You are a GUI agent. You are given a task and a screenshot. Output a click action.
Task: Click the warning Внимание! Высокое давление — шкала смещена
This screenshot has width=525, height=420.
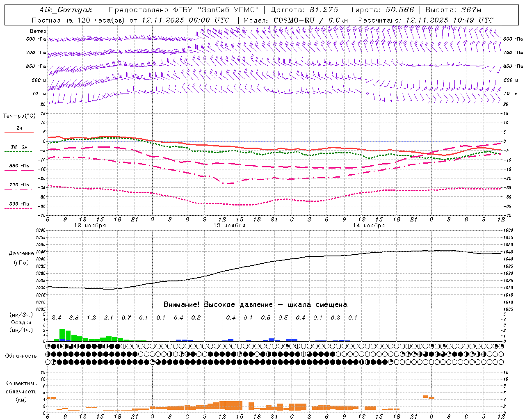point(256,305)
